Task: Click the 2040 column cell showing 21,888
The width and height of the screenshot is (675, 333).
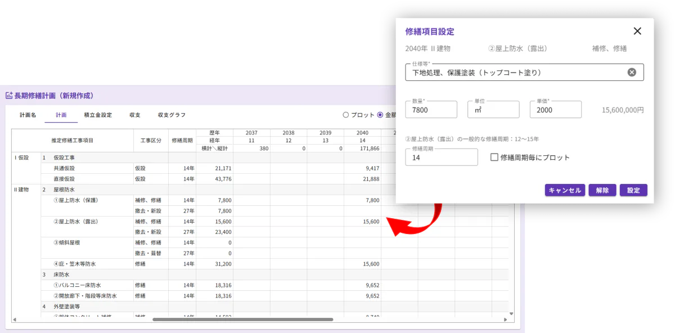Action: [x=362, y=179]
